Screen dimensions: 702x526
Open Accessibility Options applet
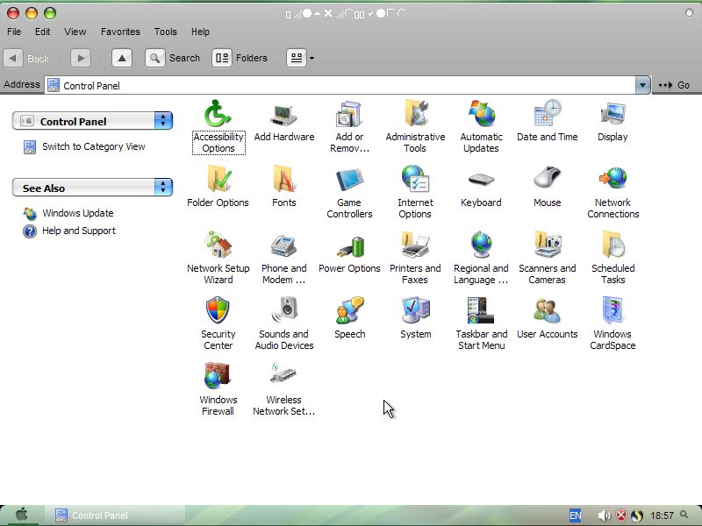[x=218, y=126]
